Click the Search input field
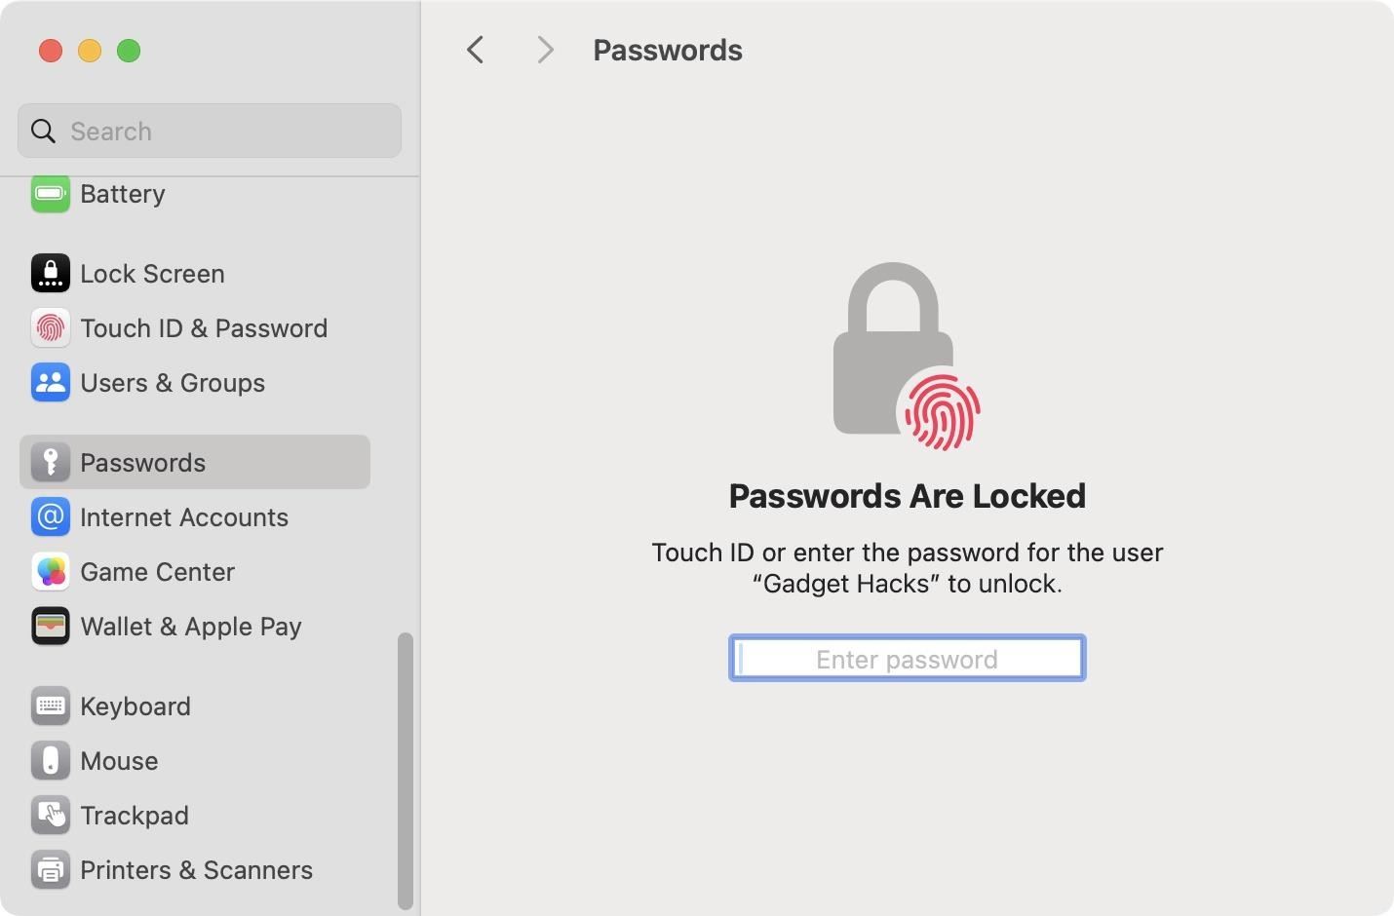The width and height of the screenshot is (1394, 916). click(209, 131)
